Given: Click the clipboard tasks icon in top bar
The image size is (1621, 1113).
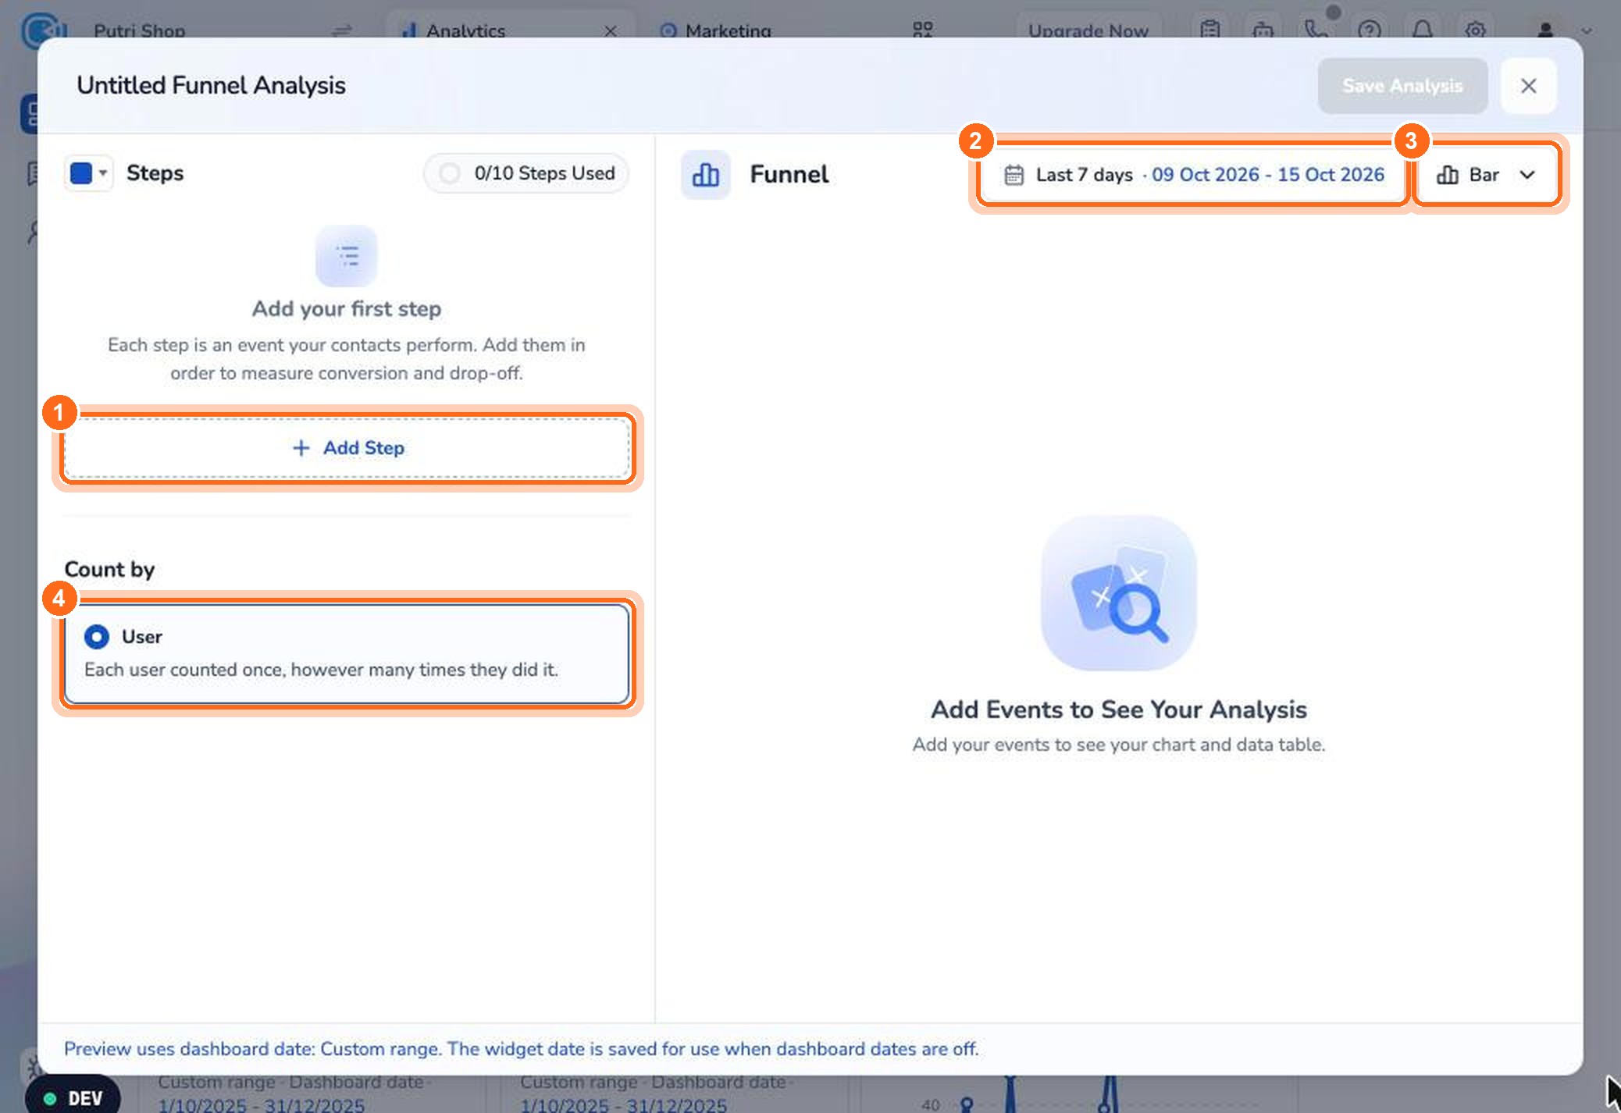Looking at the screenshot, I should pos(1210,31).
